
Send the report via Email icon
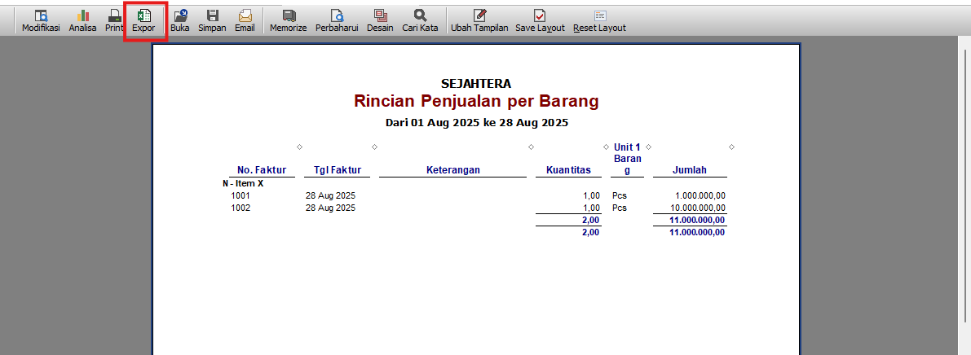245,20
